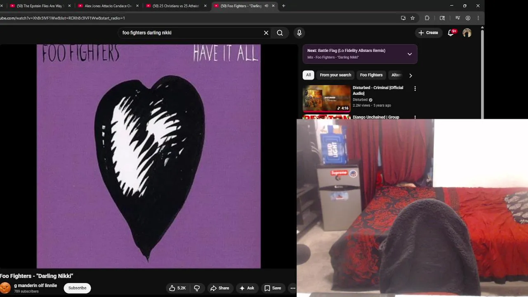
Task: Click the 789 subscribers text
Action: 26,291
